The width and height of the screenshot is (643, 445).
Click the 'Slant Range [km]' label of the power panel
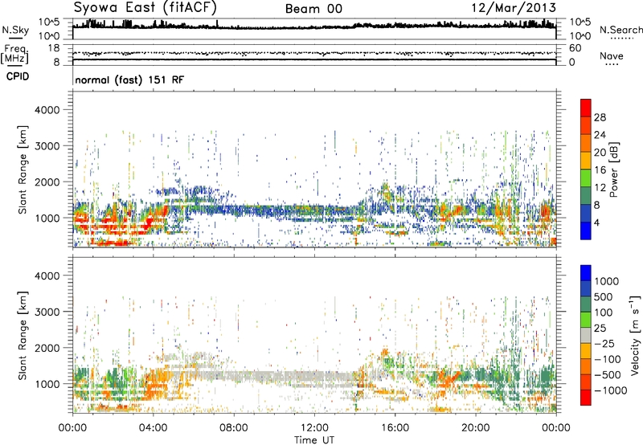[23, 169]
